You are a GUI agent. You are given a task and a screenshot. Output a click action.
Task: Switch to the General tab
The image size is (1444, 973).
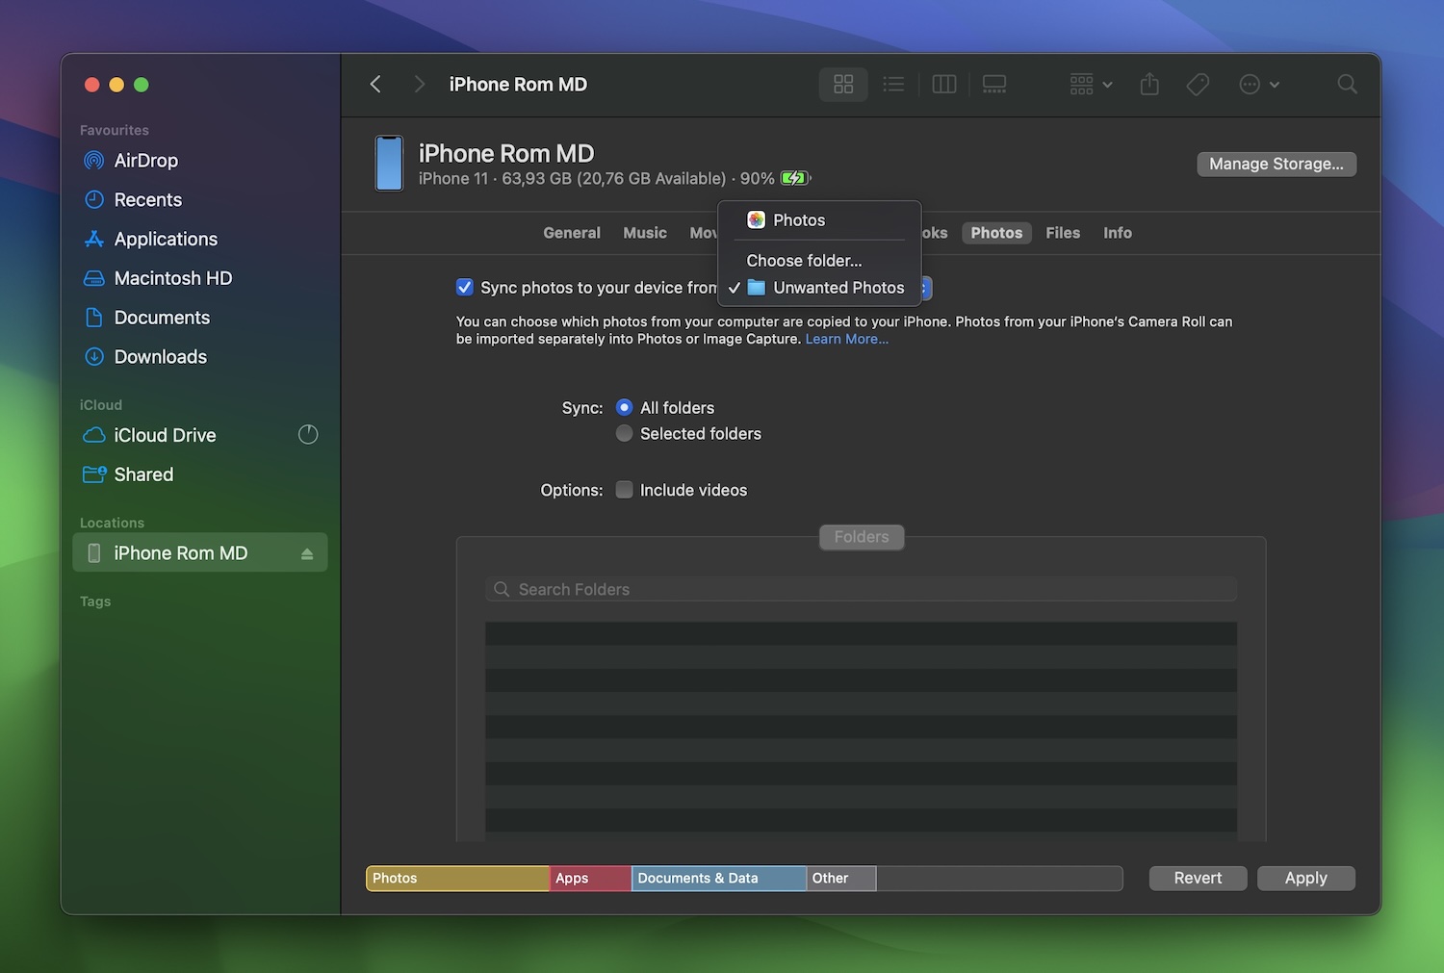(572, 233)
